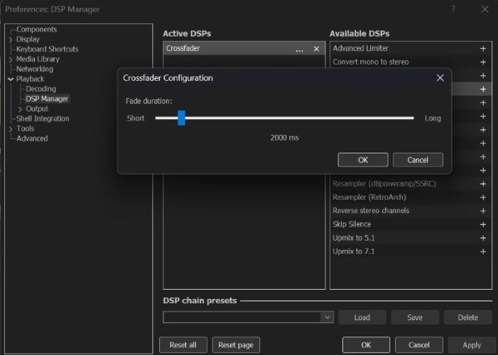Viewport: 498px width, 355px height.
Task: Collapse the Playback tree node
Action: pos(10,80)
